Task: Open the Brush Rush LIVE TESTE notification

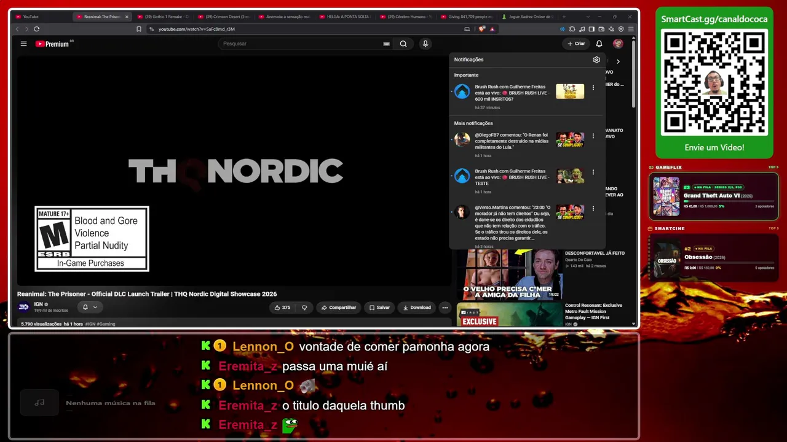Action: 512,177
